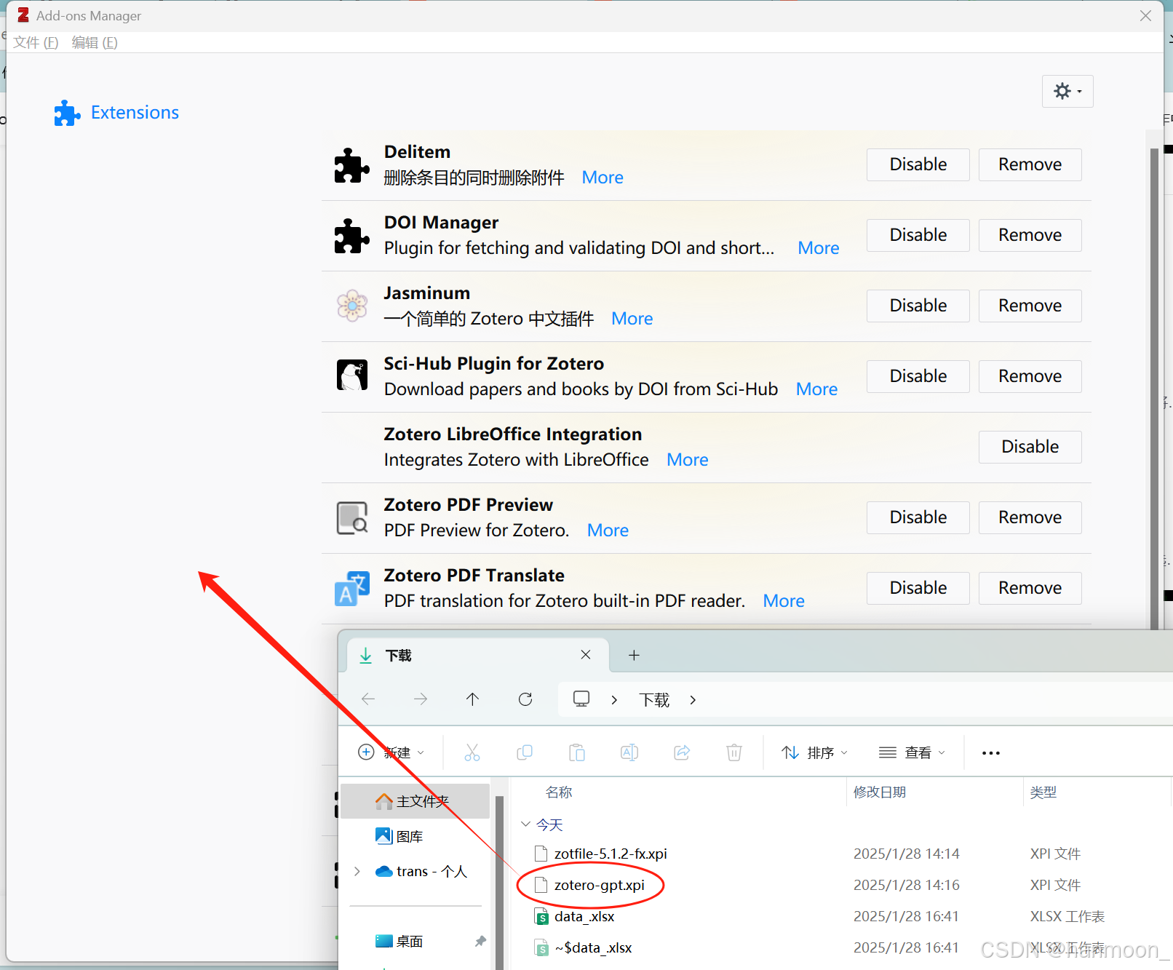Click the Rename icon in Explorer toolbar
The height and width of the screenshot is (970, 1173).
[629, 752]
